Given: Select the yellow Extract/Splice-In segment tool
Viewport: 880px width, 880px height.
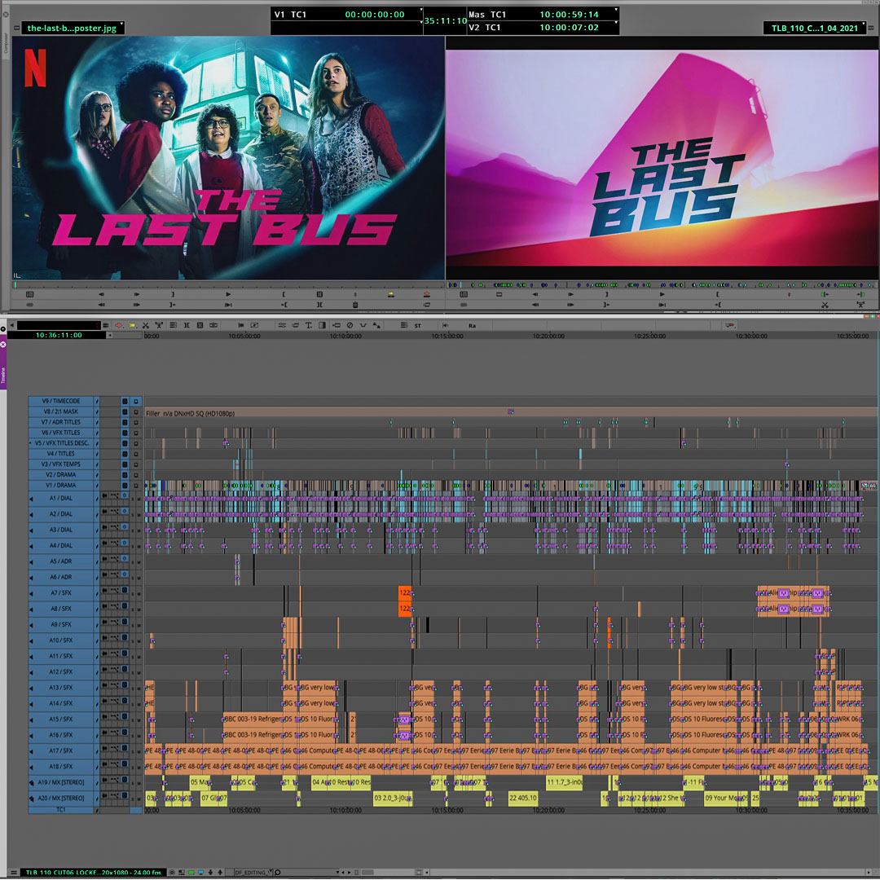Looking at the screenshot, I should click(x=133, y=325).
